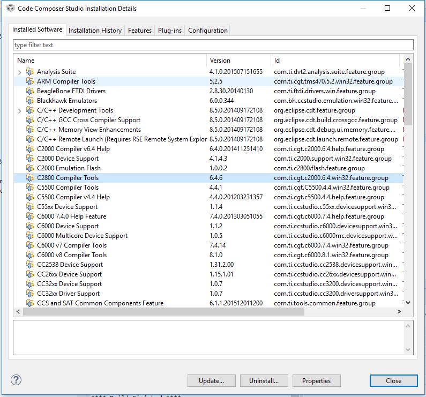Click the CC26xx Device Support icon
This screenshot has height=397, width=426.
click(x=30, y=274)
